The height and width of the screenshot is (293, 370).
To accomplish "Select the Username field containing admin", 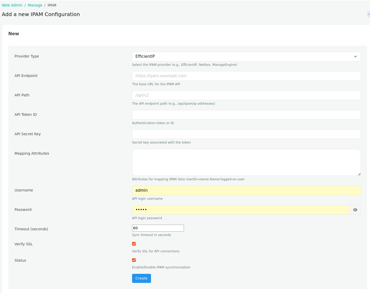I will [x=246, y=190].
